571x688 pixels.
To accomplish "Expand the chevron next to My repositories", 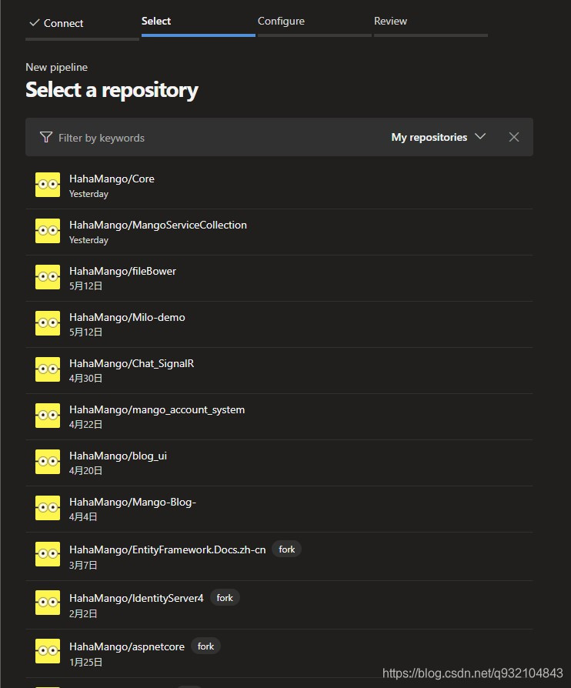I will (480, 136).
